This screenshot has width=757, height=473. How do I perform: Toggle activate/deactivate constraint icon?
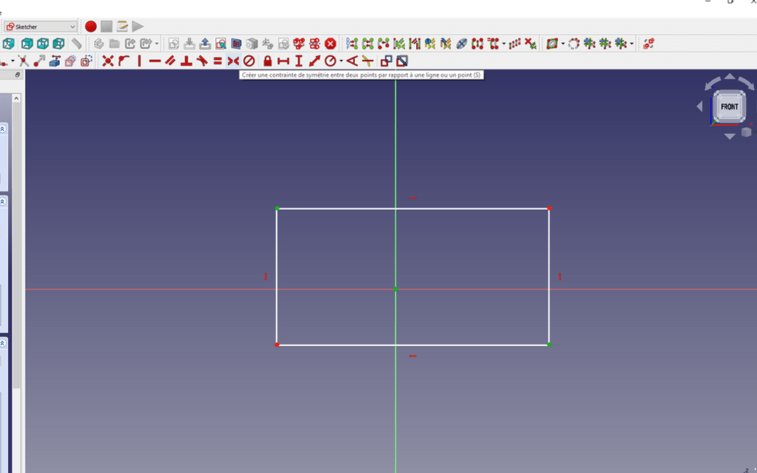(x=402, y=61)
